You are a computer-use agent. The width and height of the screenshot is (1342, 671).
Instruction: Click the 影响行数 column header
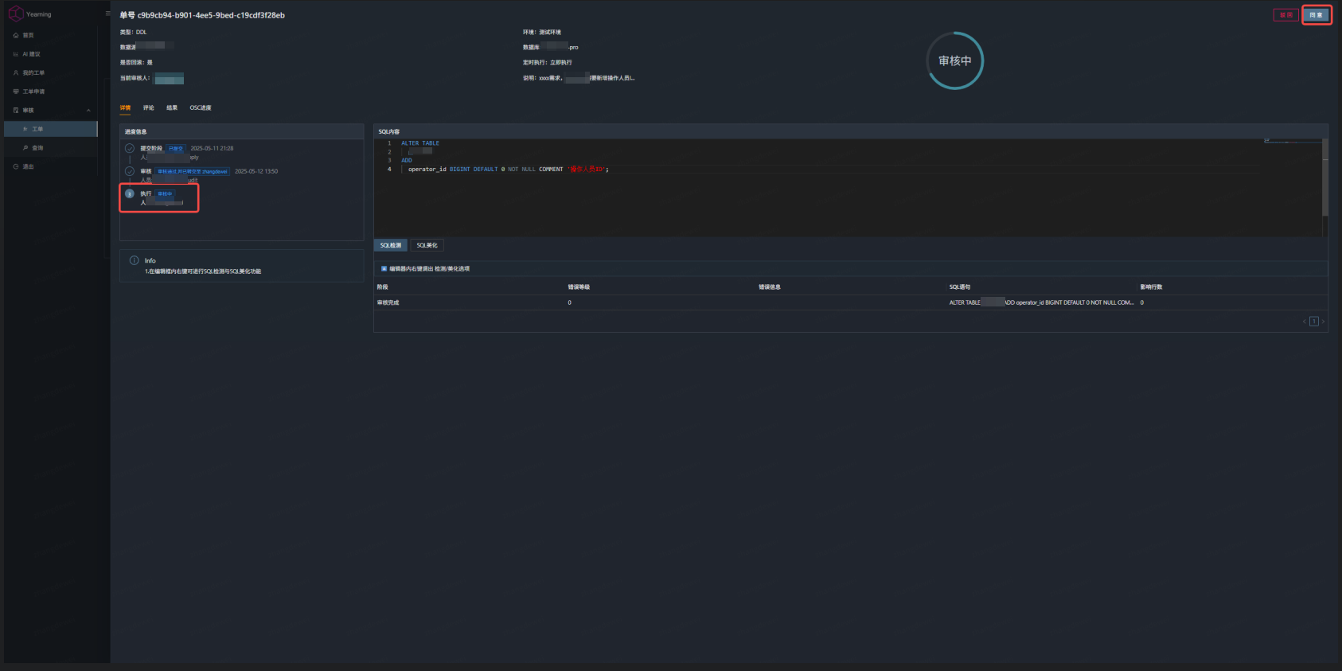(x=1151, y=287)
